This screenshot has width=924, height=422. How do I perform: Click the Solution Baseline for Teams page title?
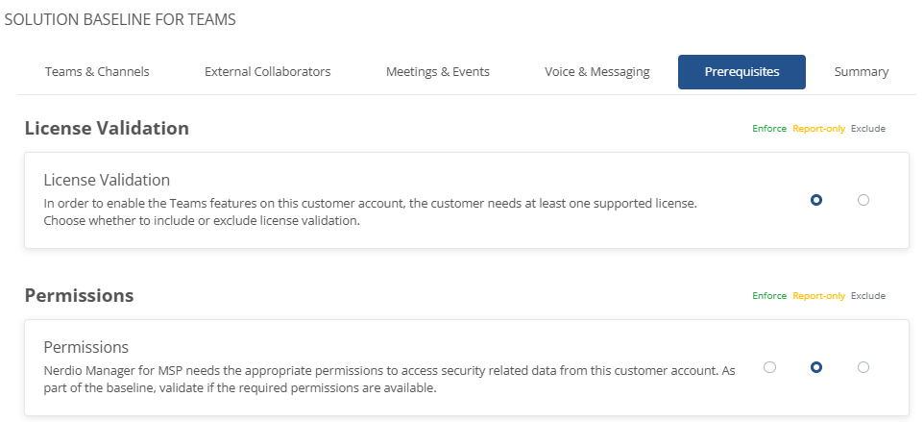pyautogui.click(x=120, y=19)
